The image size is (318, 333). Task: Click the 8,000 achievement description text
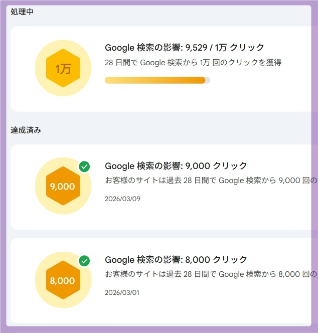pyautogui.click(x=211, y=274)
